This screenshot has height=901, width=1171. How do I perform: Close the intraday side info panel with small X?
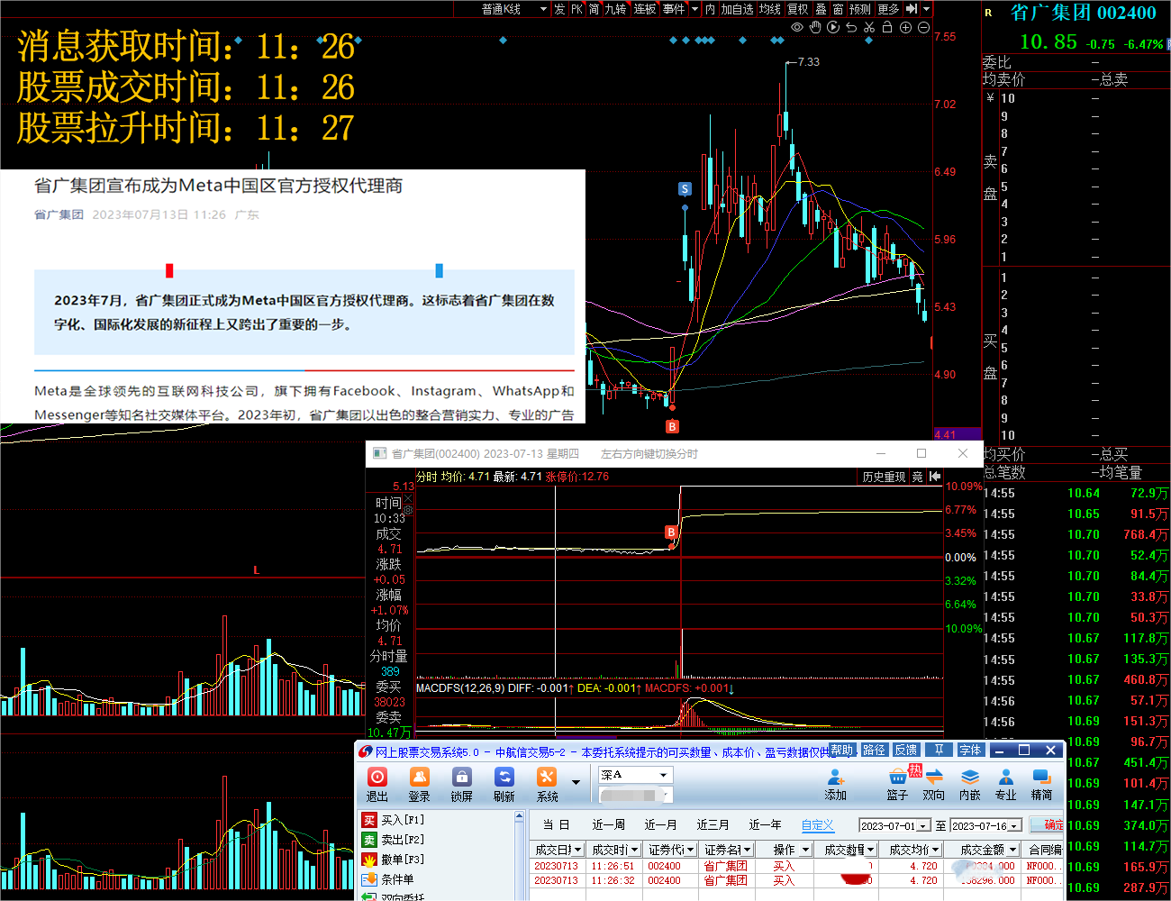pyautogui.click(x=408, y=498)
